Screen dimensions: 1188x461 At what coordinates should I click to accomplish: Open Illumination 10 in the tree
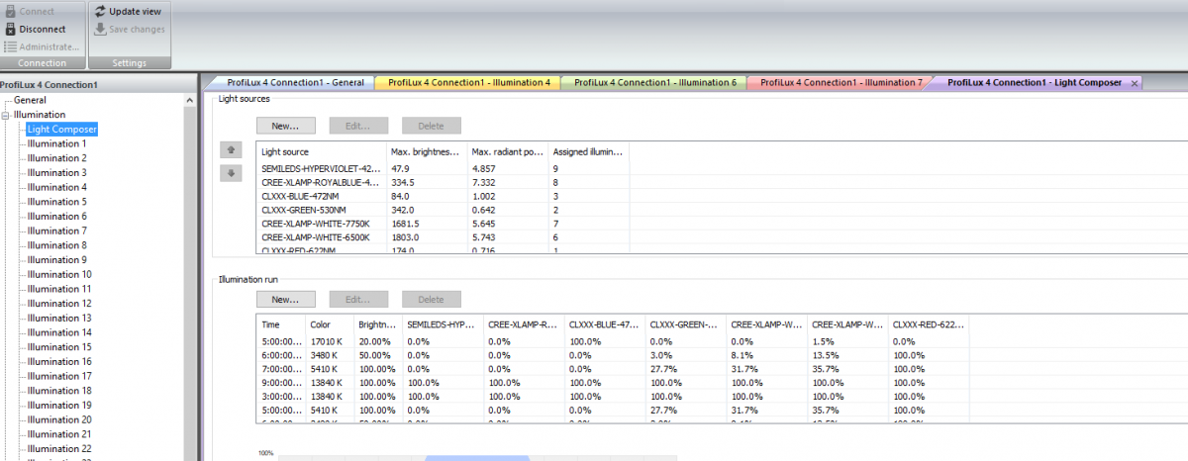pos(59,274)
